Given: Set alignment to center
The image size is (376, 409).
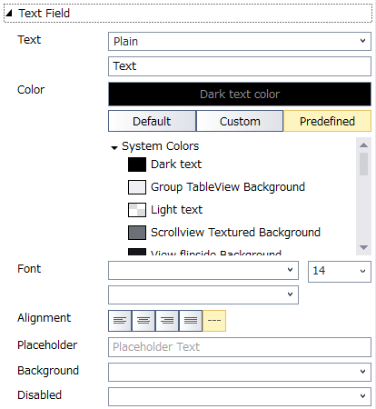Looking at the screenshot, I should point(143,321).
